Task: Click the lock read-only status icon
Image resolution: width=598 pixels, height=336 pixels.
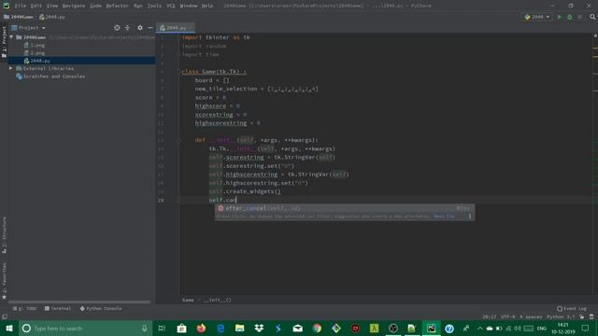Action: [581, 316]
